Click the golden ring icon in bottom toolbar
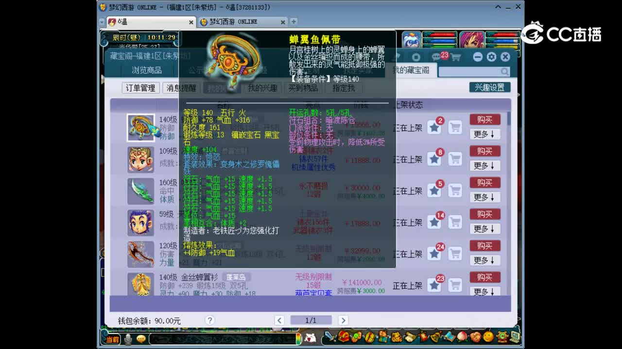 click(370, 337)
